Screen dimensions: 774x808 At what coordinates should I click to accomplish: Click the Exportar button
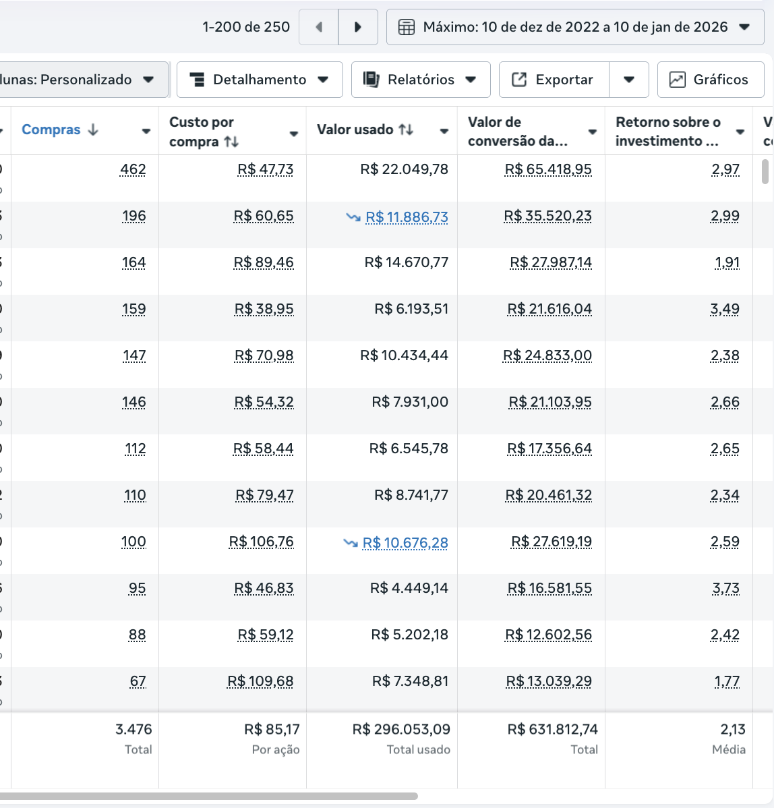tap(554, 80)
